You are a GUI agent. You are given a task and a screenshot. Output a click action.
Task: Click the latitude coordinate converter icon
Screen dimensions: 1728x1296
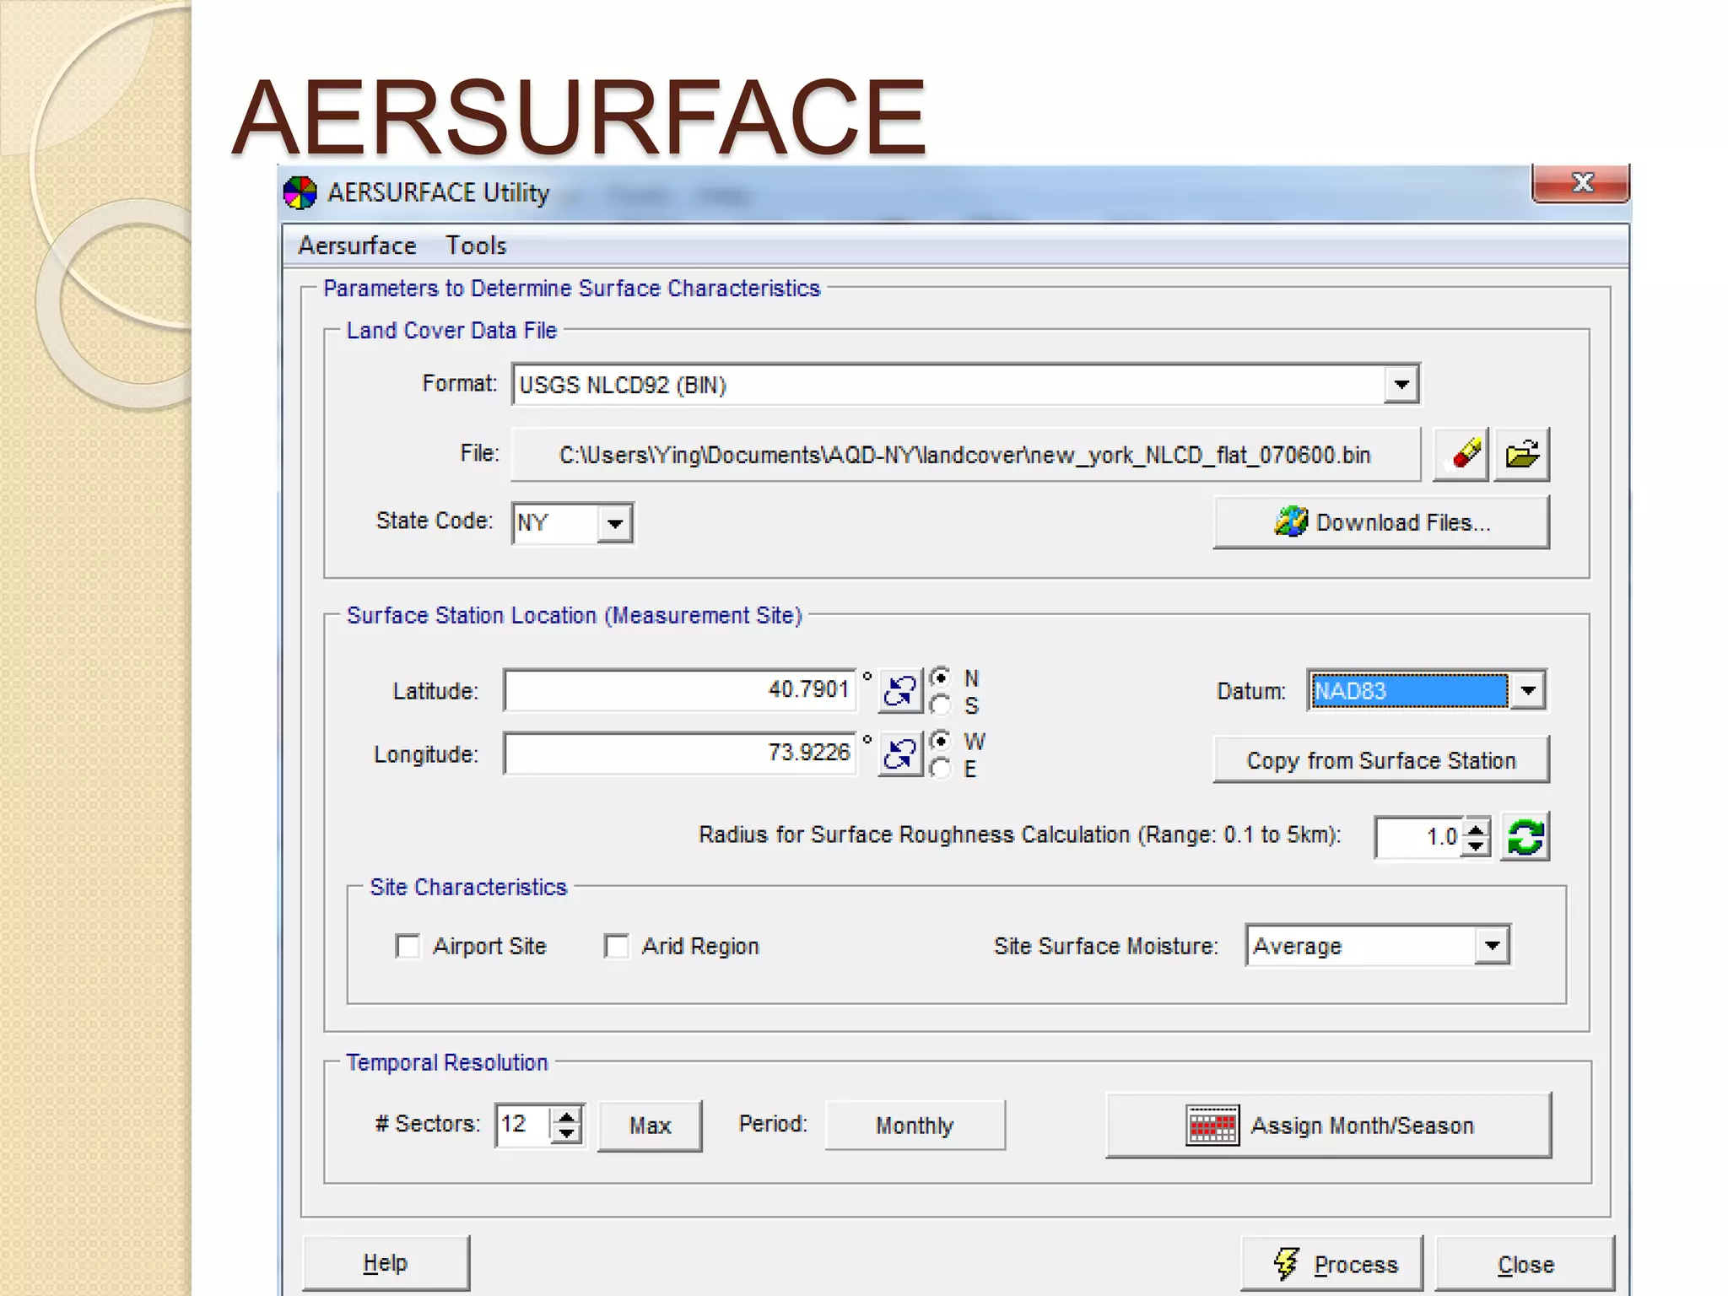899,691
